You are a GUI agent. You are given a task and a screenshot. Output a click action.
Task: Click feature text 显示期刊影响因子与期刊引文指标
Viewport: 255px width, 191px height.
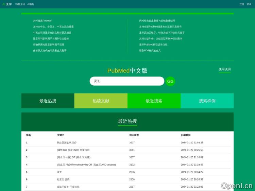[51, 38]
